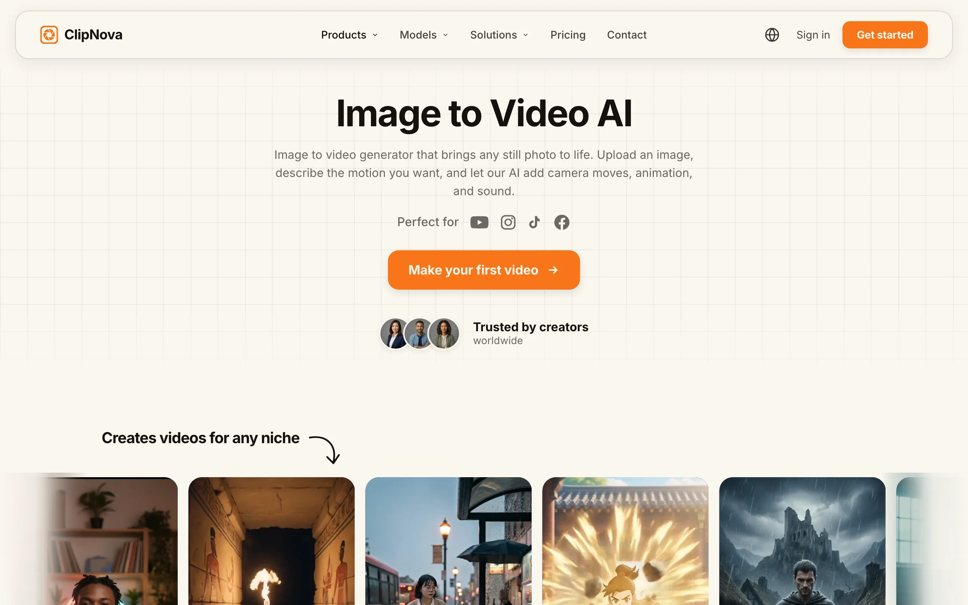
Task: Click the TikTok icon
Action: pyautogui.click(x=534, y=222)
